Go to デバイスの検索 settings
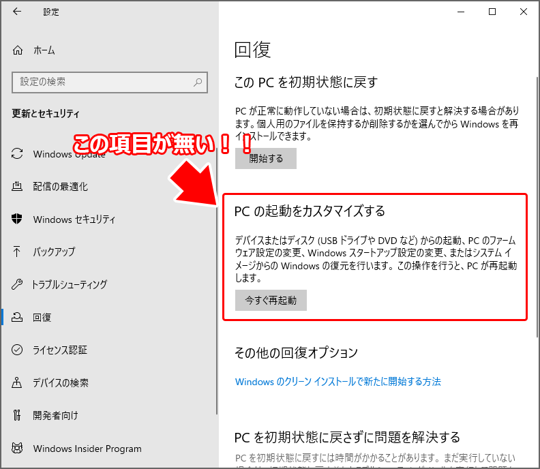The height and width of the screenshot is (469, 540). pos(61,382)
